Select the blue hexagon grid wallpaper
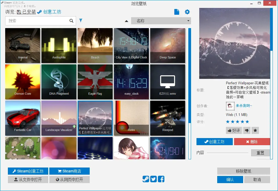 tap(95, 148)
